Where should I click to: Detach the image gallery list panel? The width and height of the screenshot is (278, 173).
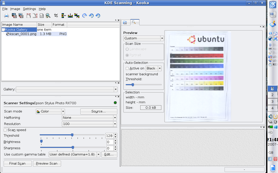click(x=116, y=20)
